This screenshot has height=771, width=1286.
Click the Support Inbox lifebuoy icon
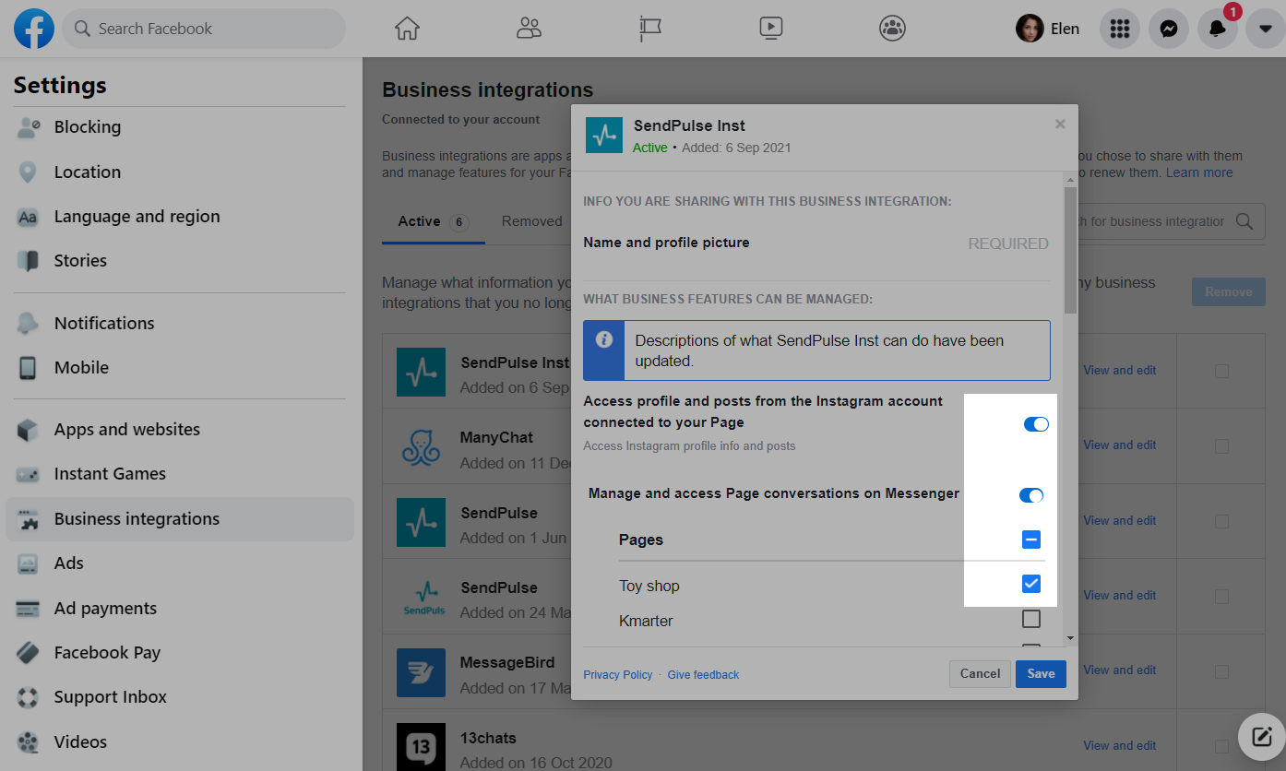pos(28,697)
